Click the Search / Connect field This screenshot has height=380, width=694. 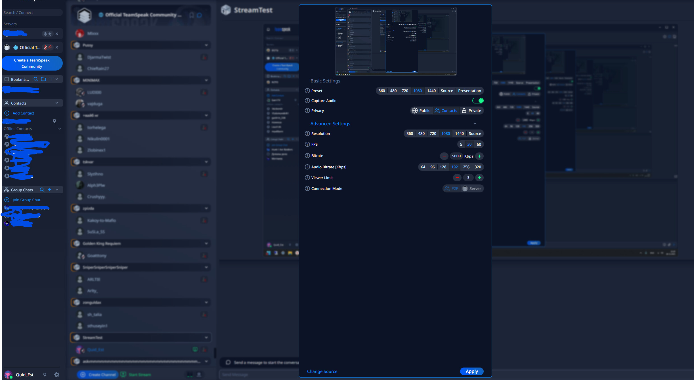[x=32, y=12]
